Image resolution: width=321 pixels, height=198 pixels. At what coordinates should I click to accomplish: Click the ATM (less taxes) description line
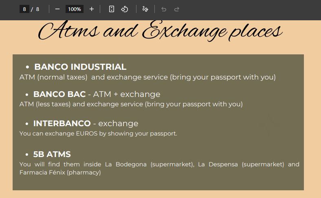point(131,104)
